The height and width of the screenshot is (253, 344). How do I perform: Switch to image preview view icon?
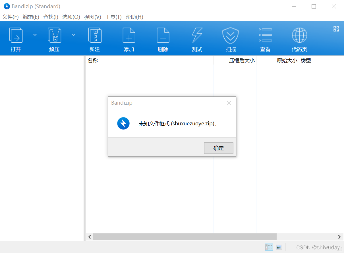[279, 247]
